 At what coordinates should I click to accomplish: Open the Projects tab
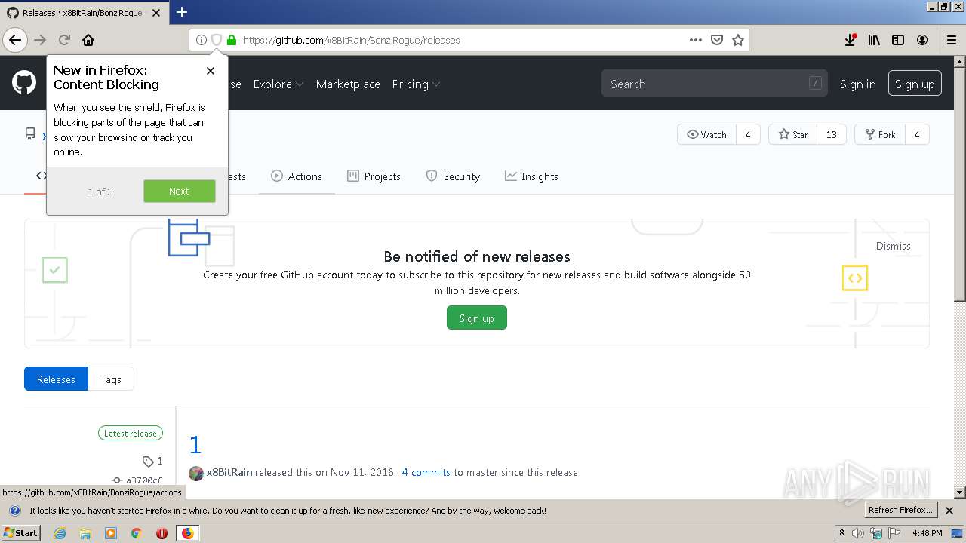point(374,176)
